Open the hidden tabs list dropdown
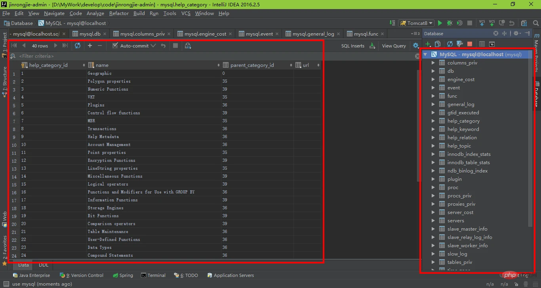Screen dimensions: 541x288 (415, 34)
